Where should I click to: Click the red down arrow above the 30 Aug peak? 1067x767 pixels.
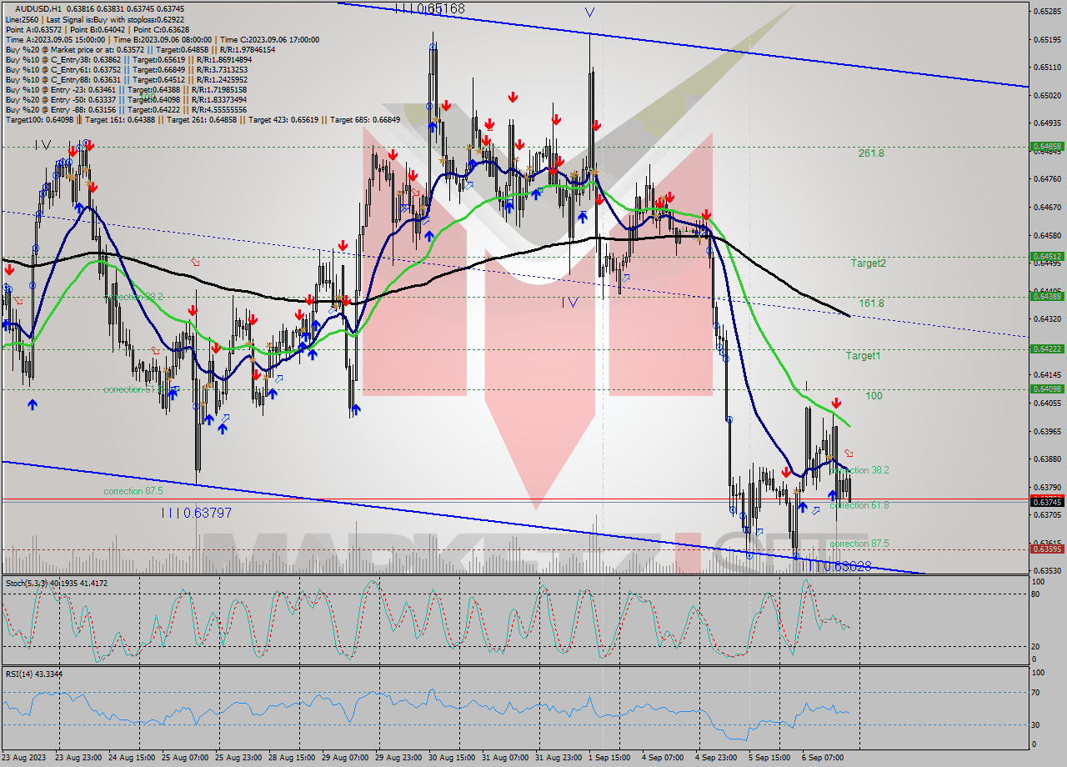(x=447, y=106)
